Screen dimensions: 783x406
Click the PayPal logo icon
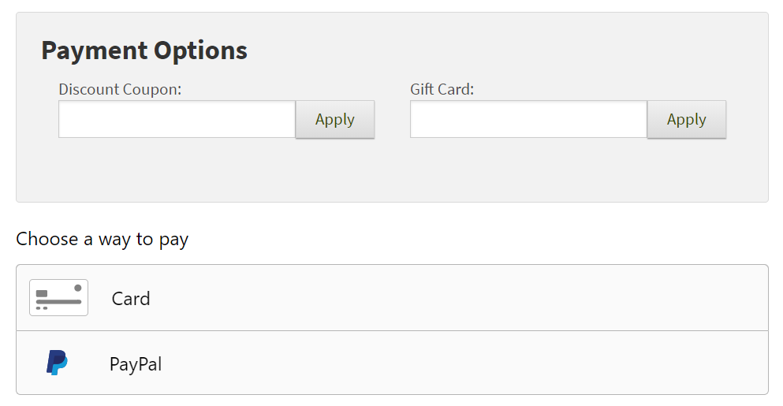(x=57, y=363)
